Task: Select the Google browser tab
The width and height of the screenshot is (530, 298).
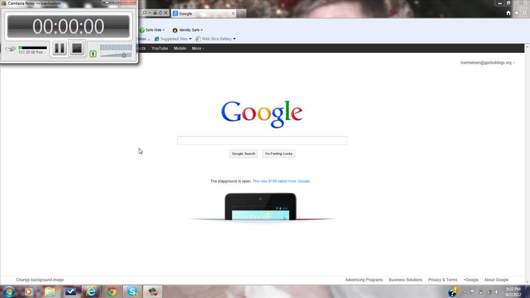Action: 203,13
